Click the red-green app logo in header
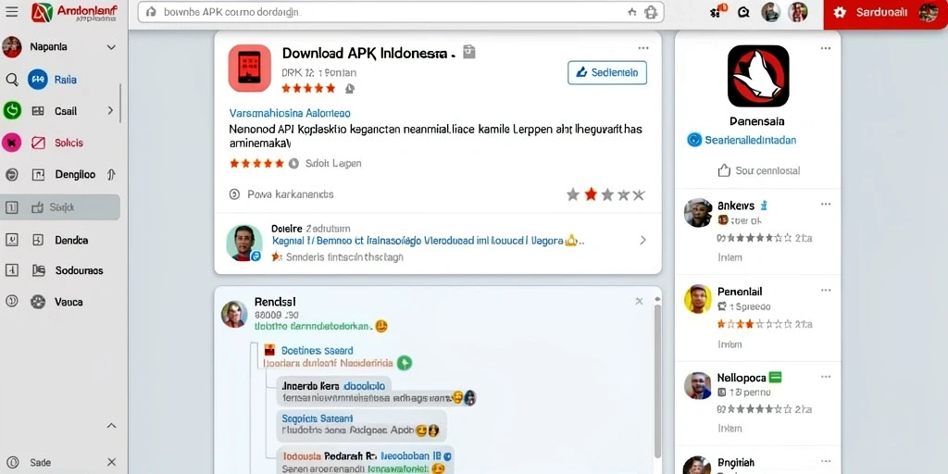This screenshot has width=948, height=474. [x=42, y=12]
